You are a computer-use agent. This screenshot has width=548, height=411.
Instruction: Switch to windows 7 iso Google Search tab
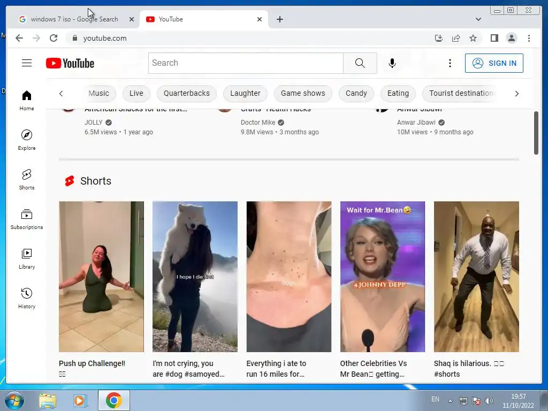click(x=74, y=19)
